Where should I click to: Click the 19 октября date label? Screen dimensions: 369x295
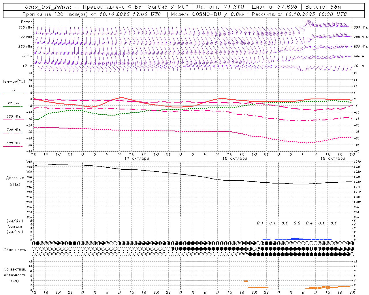[333, 158]
